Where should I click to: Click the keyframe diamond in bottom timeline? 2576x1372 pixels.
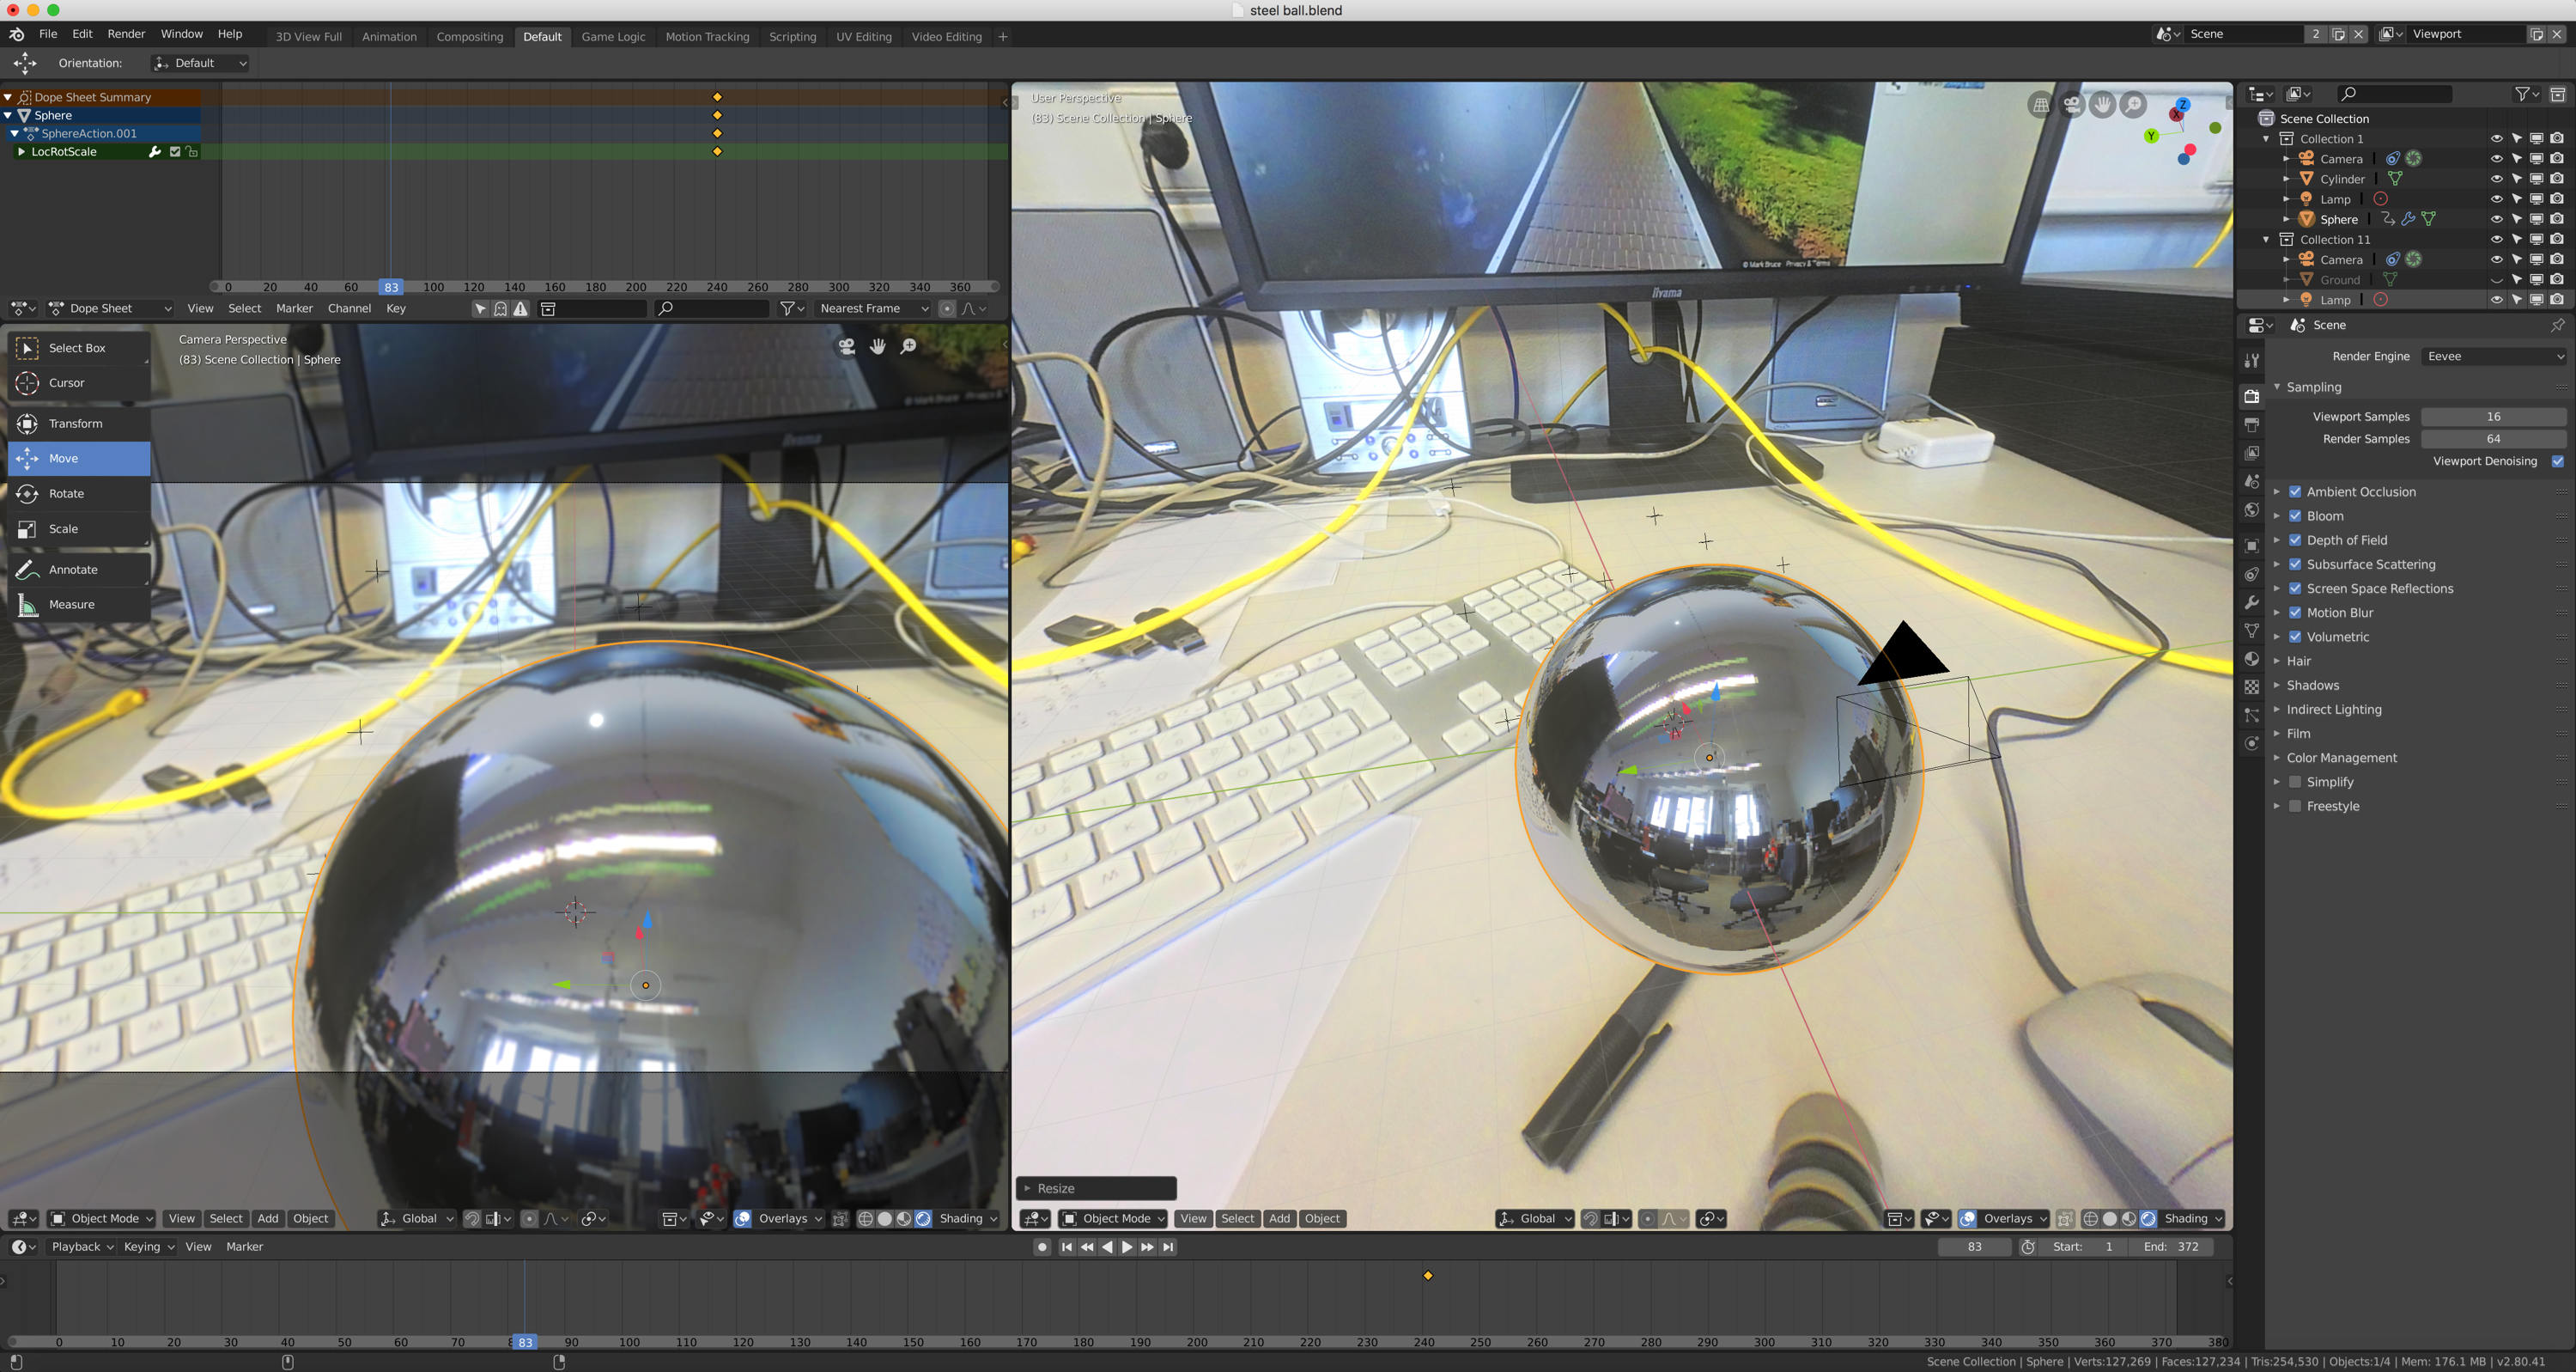pos(1428,1276)
